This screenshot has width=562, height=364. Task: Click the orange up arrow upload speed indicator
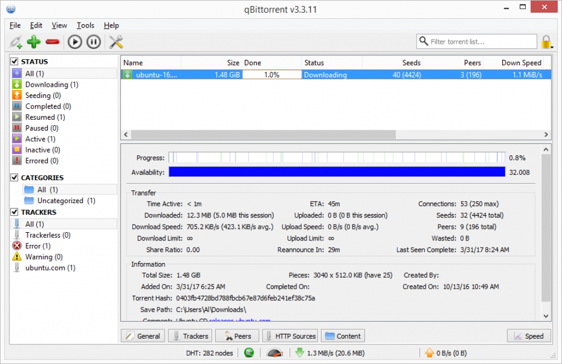click(x=429, y=353)
